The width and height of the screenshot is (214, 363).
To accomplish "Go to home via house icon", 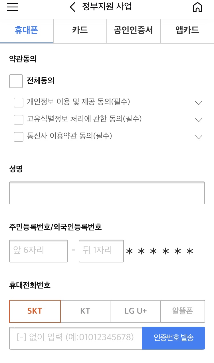I will (197, 7).
